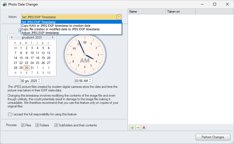Select Copy RAW or JPEG EXIF timestamp to creation date
Viewport: 234px width, 144px height.
pos(72,26)
